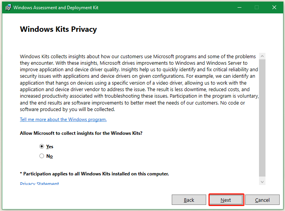Open 'Tell me more about the Windows program' link

pos(63,119)
